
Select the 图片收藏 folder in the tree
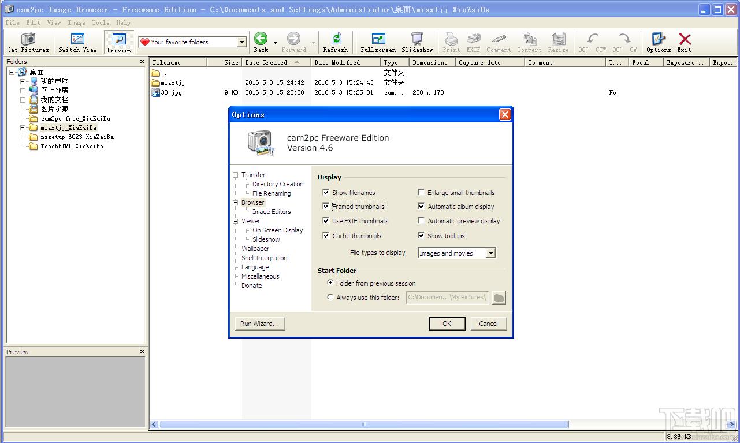pos(54,109)
